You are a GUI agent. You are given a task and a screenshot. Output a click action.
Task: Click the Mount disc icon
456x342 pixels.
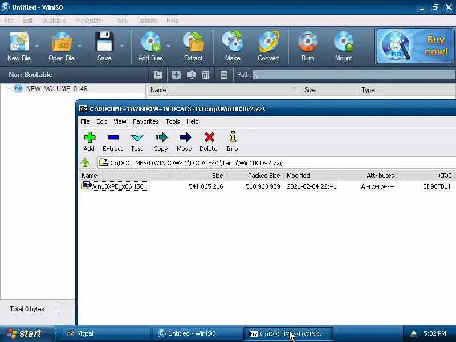point(344,42)
